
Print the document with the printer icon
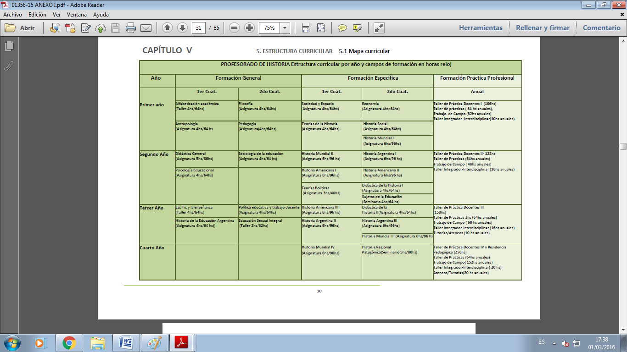131,28
